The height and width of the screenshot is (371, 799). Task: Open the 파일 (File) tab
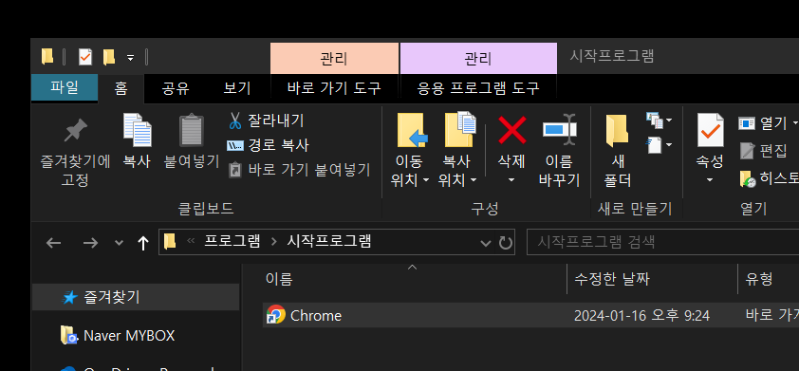pyautogui.click(x=65, y=87)
